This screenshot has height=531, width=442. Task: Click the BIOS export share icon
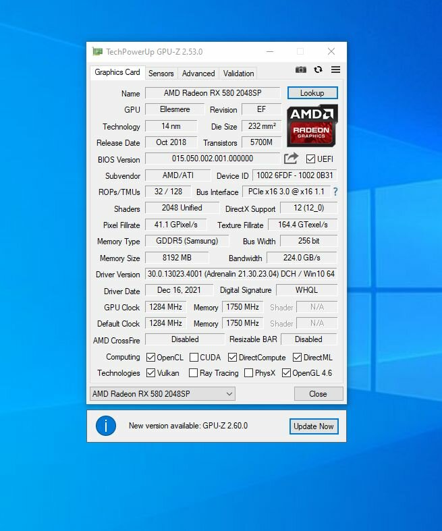292,159
